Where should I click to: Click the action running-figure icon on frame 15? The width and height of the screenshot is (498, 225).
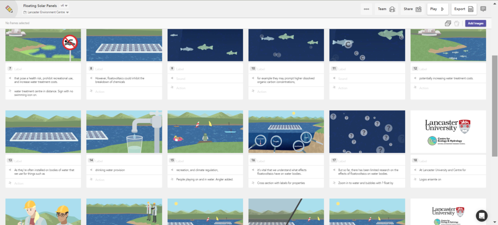172,179
